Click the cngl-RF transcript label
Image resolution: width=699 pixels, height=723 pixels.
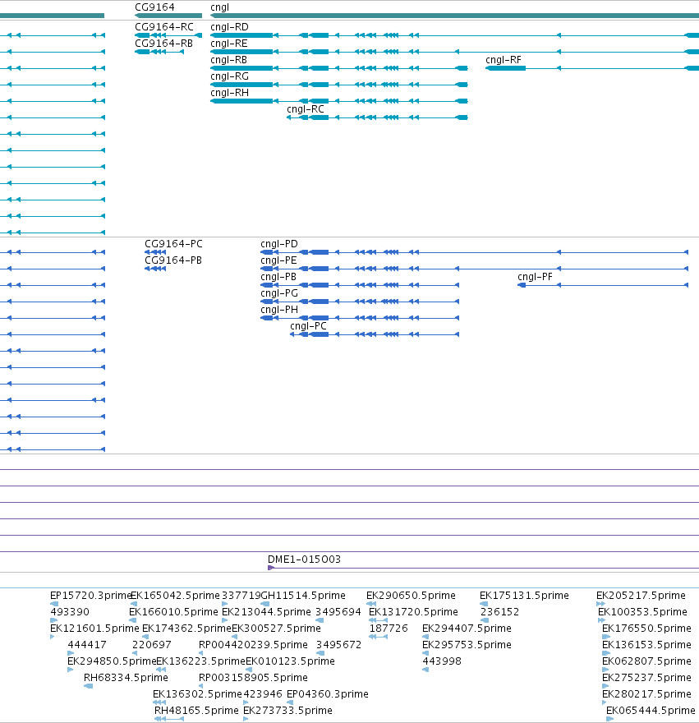(x=503, y=60)
